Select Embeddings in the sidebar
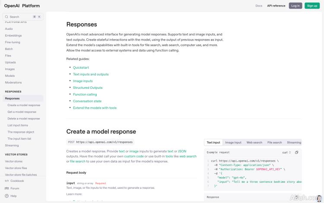The image size is (324, 203). 13,35
